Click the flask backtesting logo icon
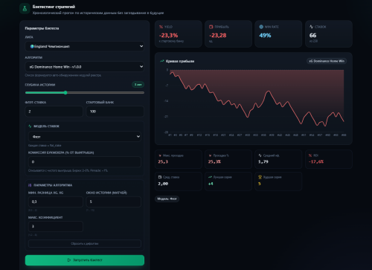 [25, 9]
